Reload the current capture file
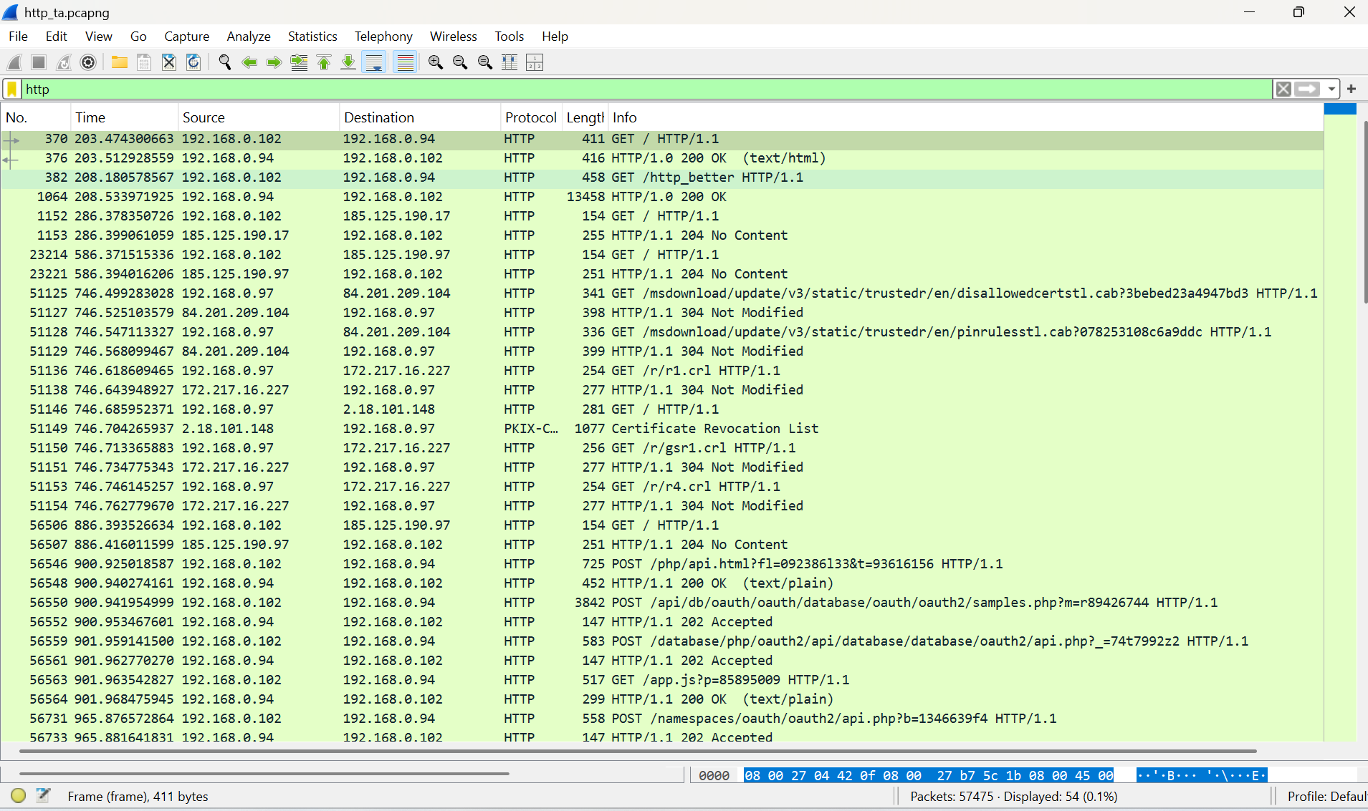Viewport: 1368px width, 811px height. pos(193,62)
